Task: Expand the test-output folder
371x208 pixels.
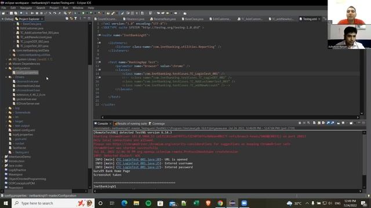Action: pyautogui.click(x=6, y=126)
